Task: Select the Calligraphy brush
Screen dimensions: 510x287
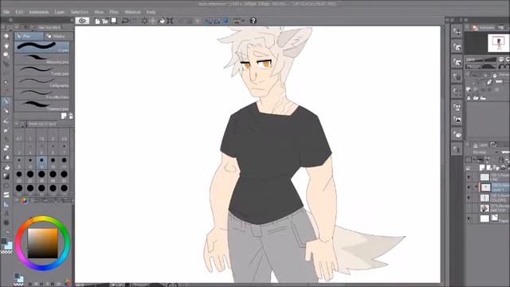Action: 42,82
